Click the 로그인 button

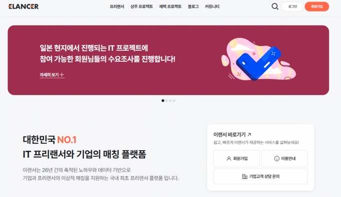(292, 7)
